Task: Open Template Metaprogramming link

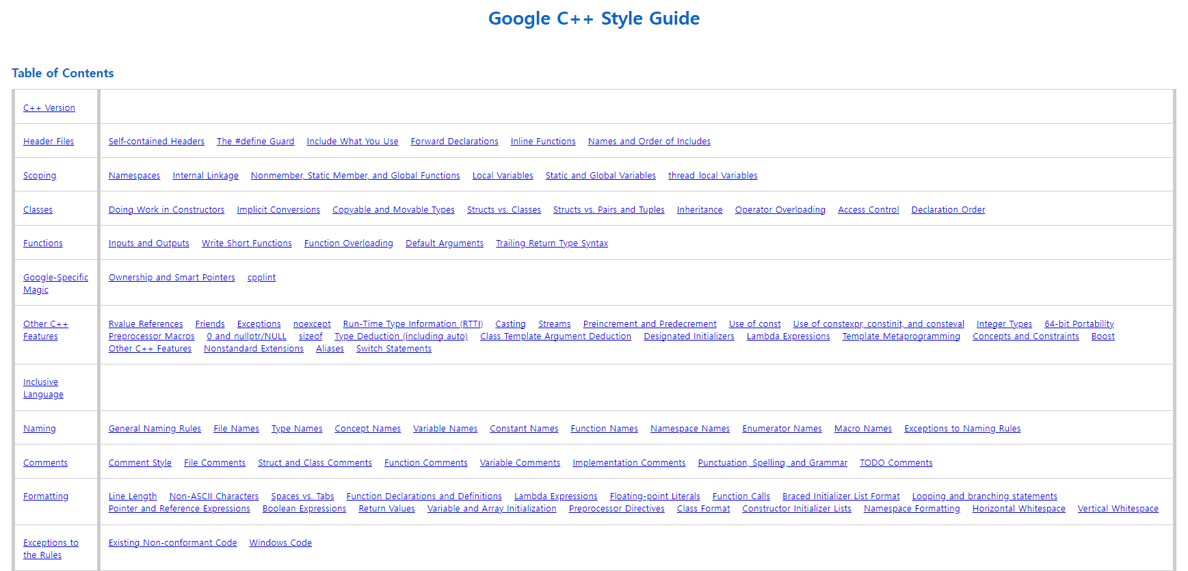Action: pyautogui.click(x=901, y=336)
